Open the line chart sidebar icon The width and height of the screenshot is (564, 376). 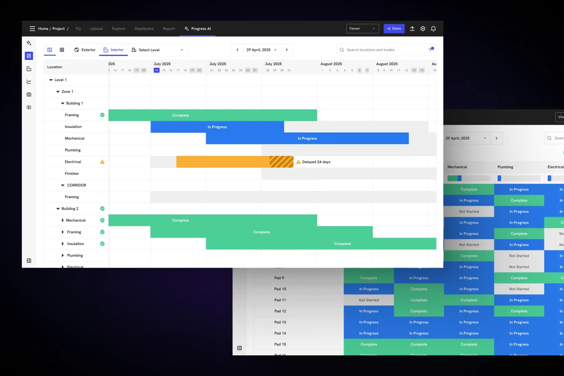(29, 82)
